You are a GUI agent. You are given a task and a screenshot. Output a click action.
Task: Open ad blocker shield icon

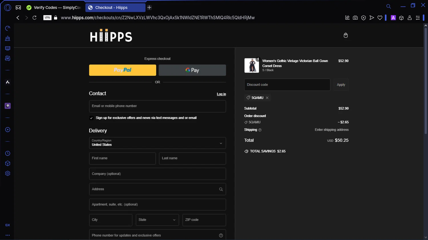364,18
